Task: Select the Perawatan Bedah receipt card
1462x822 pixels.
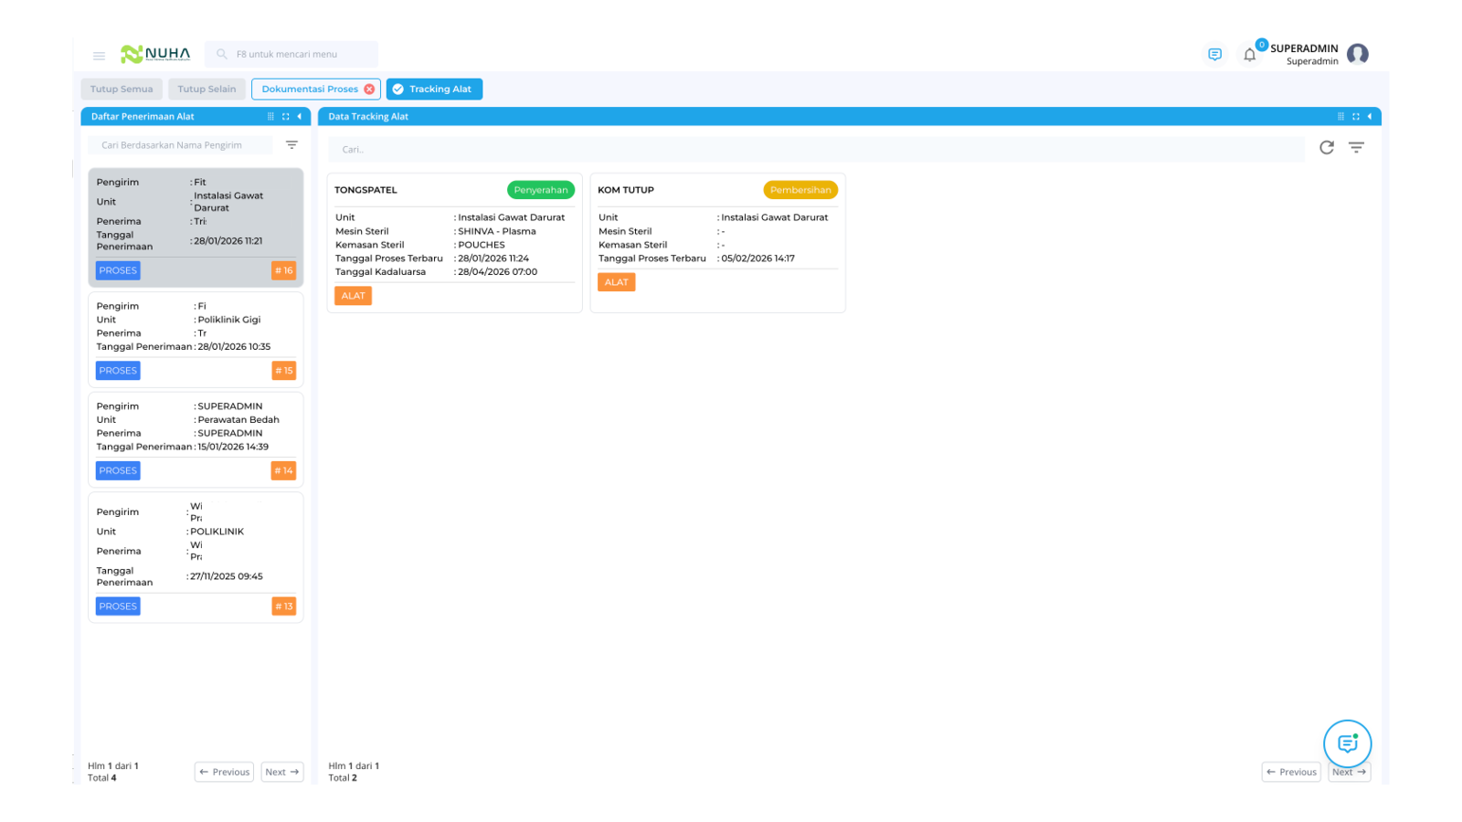Action: (x=196, y=440)
